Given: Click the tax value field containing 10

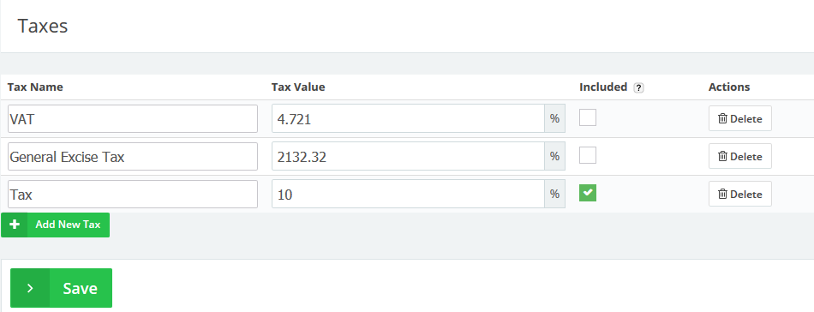Looking at the screenshot, I should click(x=408, y=195).
